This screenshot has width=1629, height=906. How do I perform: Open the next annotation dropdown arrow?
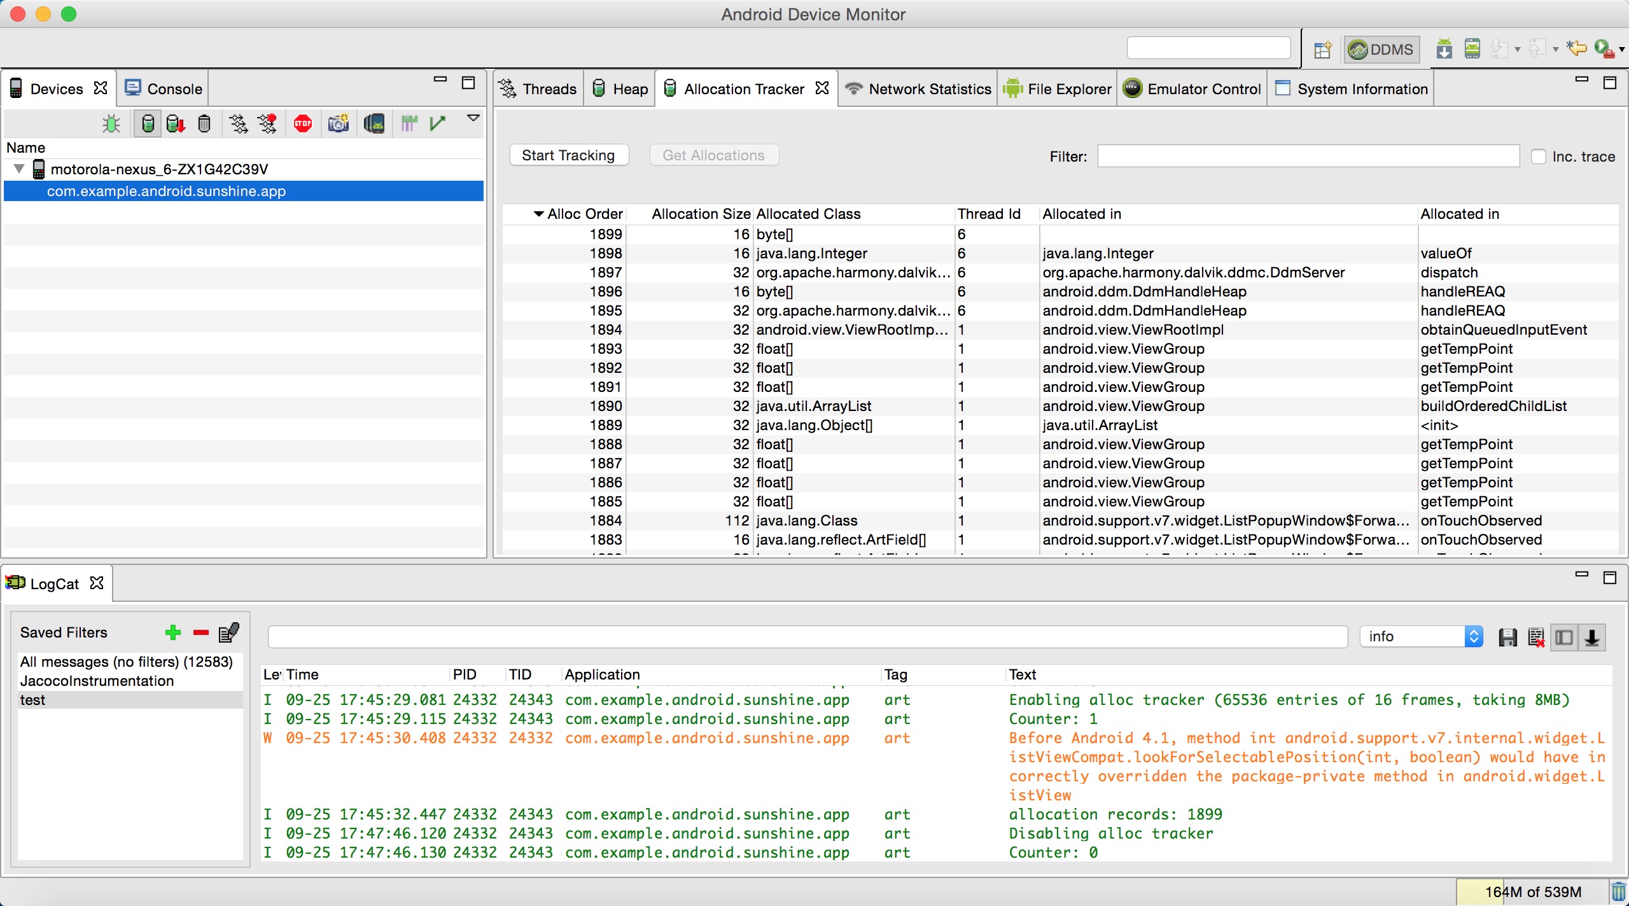pos(1518,50)
